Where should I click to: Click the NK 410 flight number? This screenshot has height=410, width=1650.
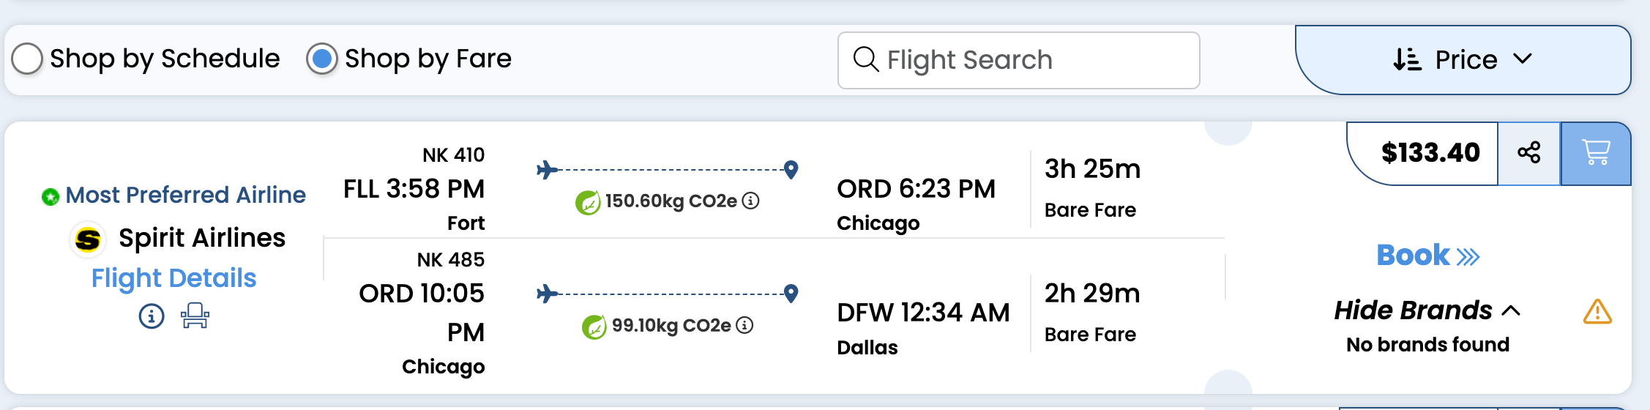[x=453, y=155]
